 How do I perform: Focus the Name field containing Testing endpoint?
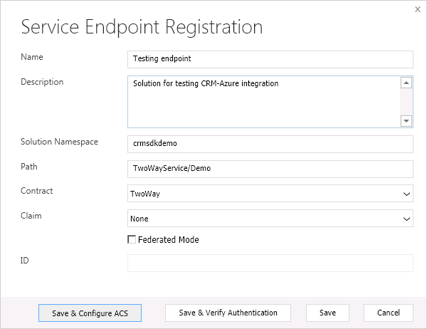tap(270, 59)
